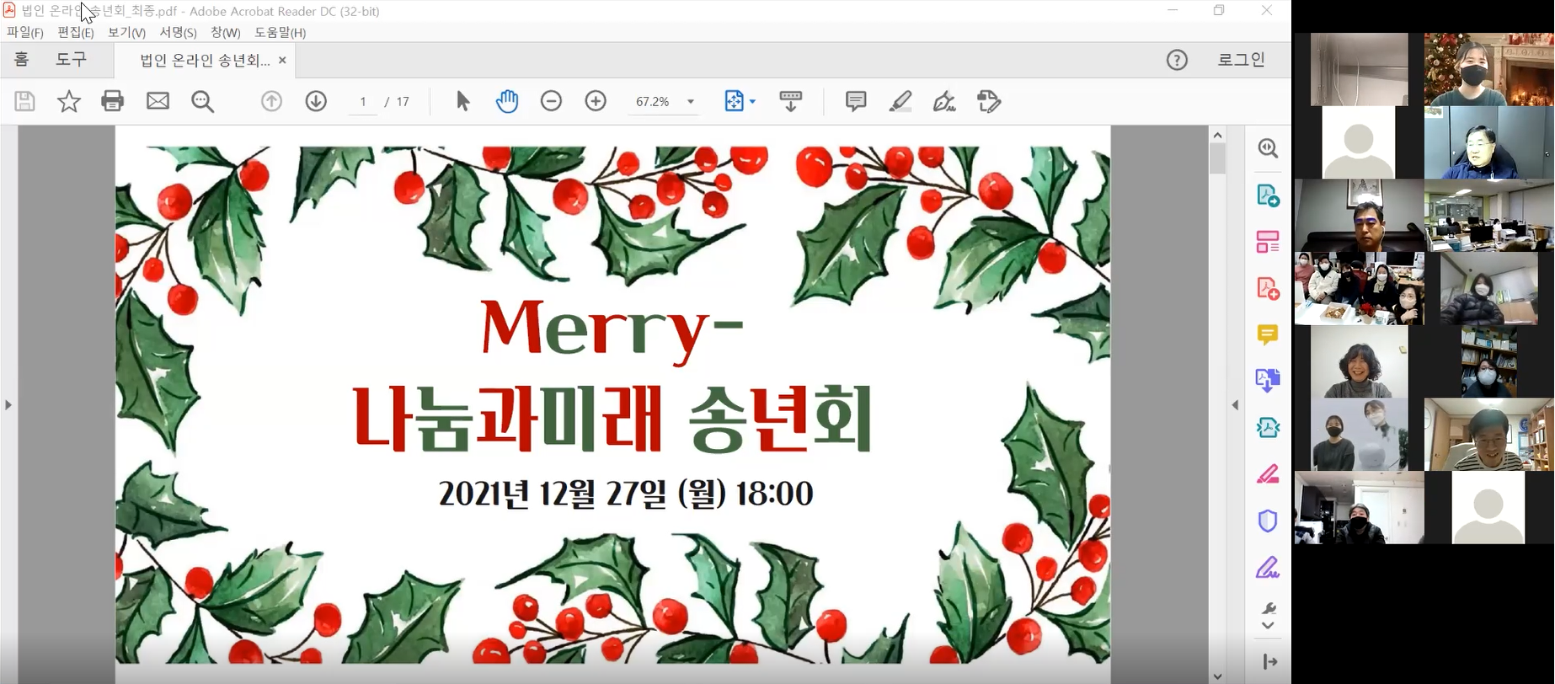Close the 법인 온라인 송년회 document tab

pyautogui.click(x=282, y=60)
